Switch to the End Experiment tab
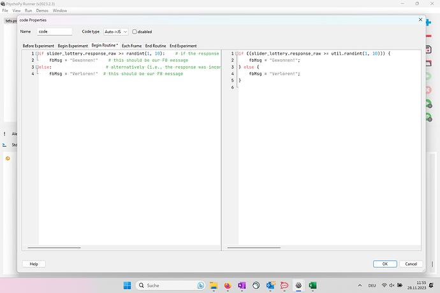 pyautogui.click(x=183, y=46)
